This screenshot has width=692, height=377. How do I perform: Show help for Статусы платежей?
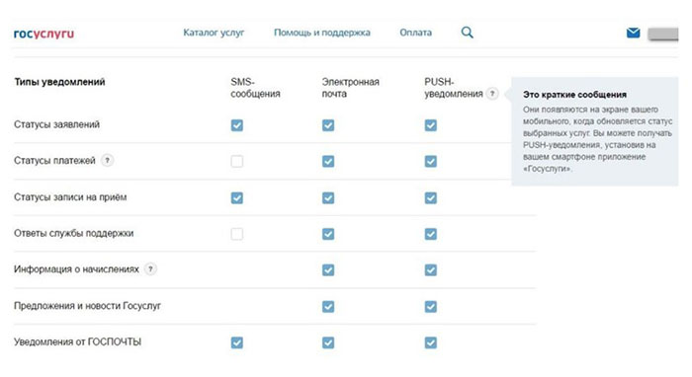tap(107, 160)
